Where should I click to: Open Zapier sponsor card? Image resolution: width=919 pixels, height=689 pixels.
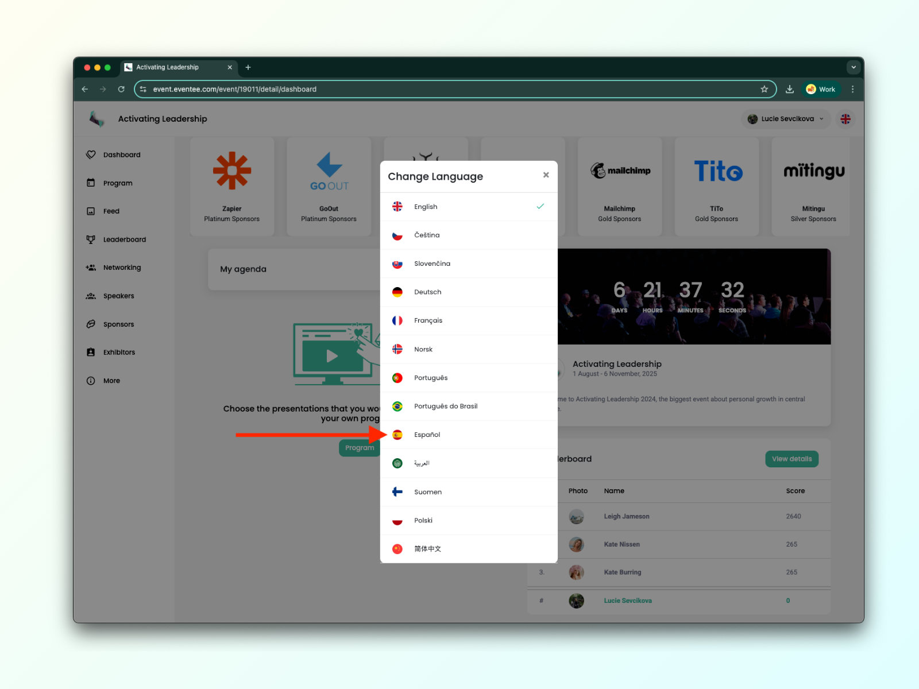(x=232, y=187)
